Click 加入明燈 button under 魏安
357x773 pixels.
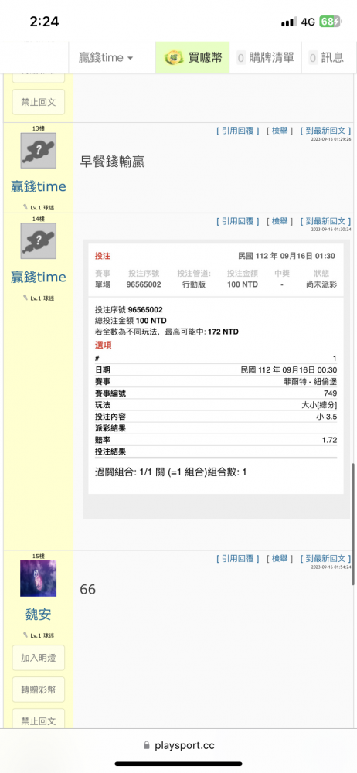click(39, 658)
